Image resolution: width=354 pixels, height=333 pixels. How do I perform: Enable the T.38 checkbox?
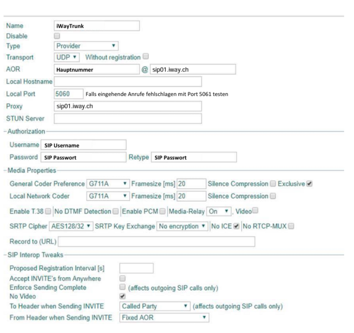(48, 211)
